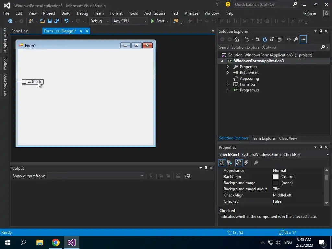332x249 pixels.
Task: Expand the Form1.cs node
Action: point(228,84)
